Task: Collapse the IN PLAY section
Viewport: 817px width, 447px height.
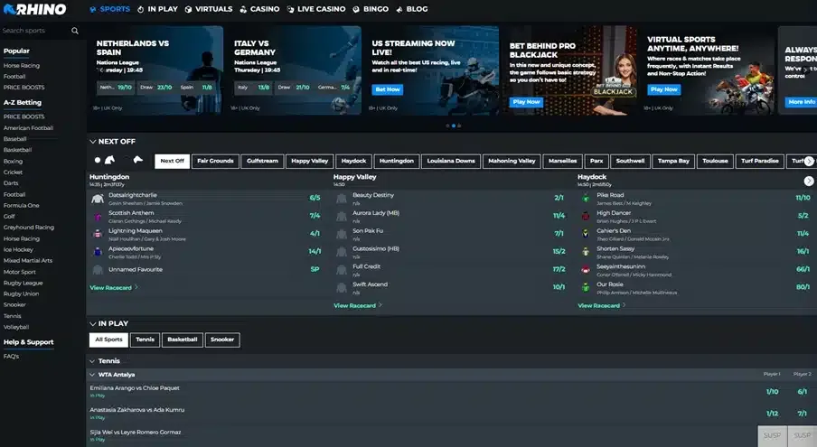Action: (93, 323)
